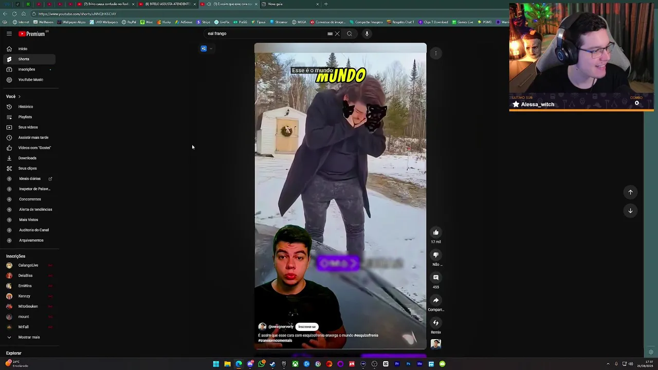Expand subscriptions with Mostrar mais
Viewport: 658px width, 370px height.
[30, 337]
